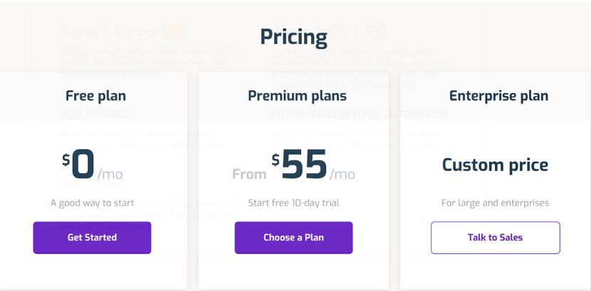Click the 'A good way to start' caption
The image size is (591, 291).
[92, 203]
